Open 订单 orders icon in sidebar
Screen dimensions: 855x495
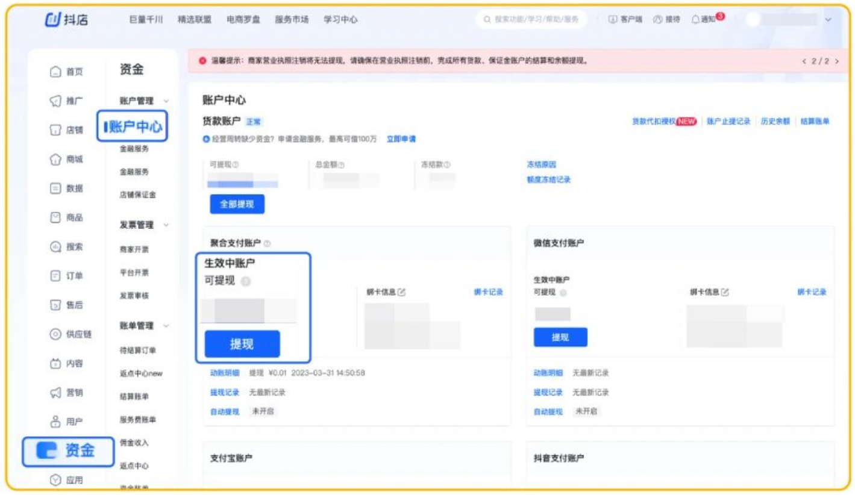point(55,276)
